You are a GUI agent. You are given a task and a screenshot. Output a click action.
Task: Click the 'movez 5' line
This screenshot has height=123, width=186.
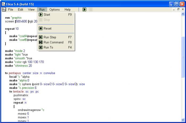[23, 114]
